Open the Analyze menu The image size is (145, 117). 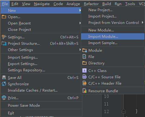click(x=73, y=4)
